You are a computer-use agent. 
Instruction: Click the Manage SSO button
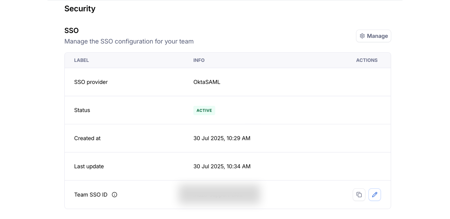[373, 36]
